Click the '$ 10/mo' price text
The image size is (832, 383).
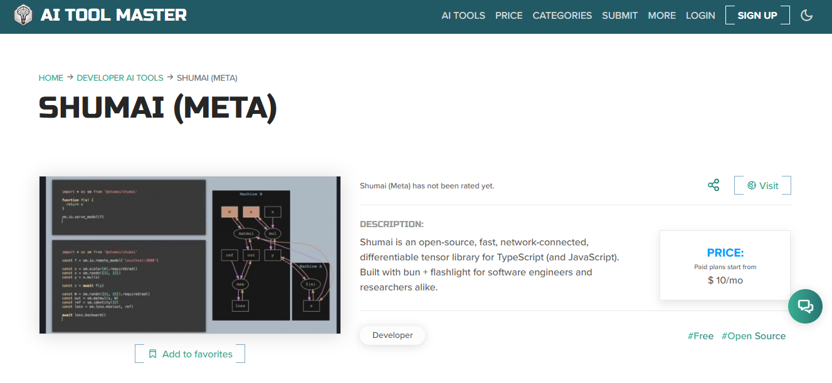(x=725, y=280)
